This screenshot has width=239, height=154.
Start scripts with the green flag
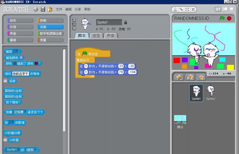222,18
